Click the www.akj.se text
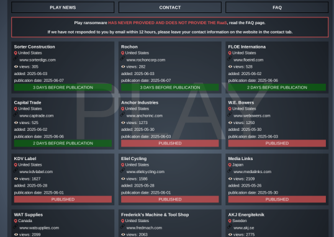Image resolution: width=334 pixels, height=237 pixels. [244, 228]
